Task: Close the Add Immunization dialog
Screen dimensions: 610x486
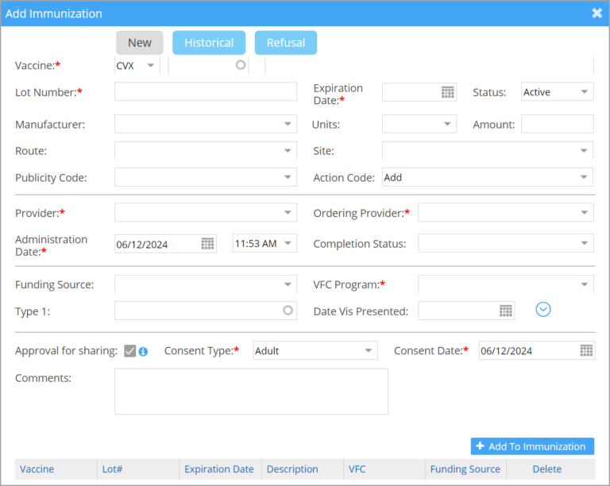Action: point(596,13)
